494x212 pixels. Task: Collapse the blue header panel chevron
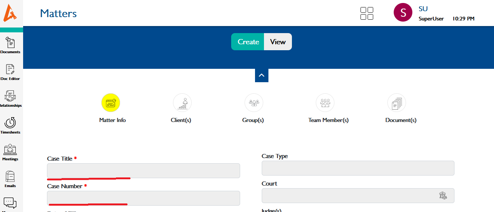pyautogui.click(x=262, y=76)
